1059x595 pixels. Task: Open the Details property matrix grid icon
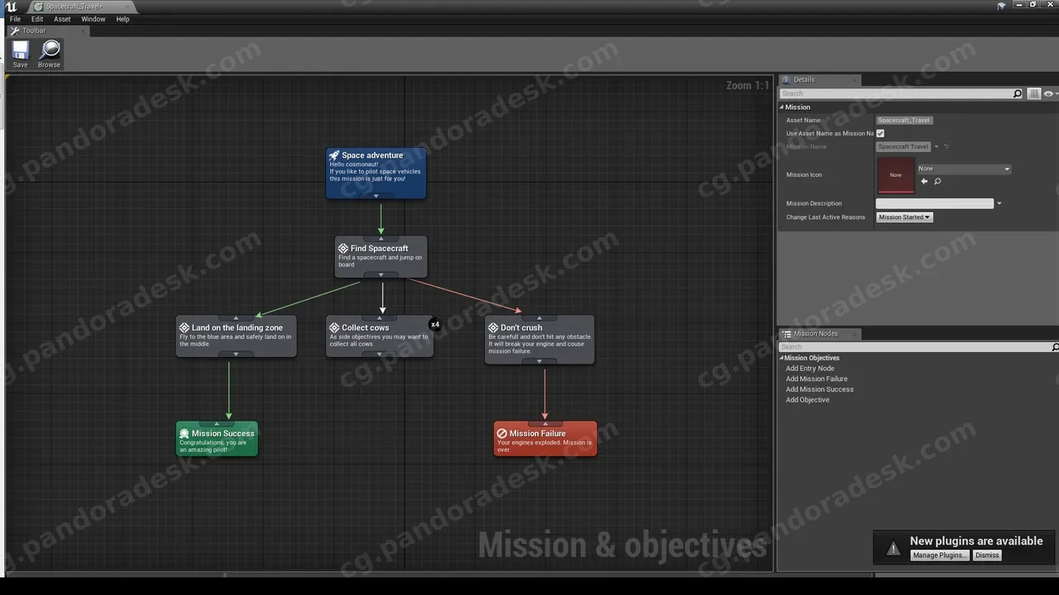pos(1034,93)
